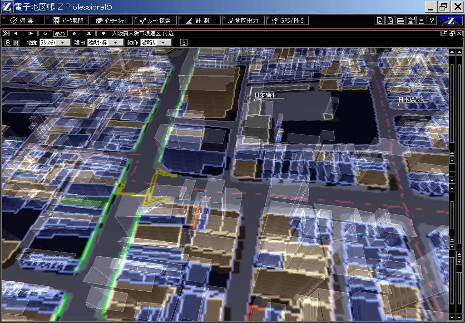Open the 計測 measurement button
This screenshot has width=465, height=323.
tap(199, 20)
